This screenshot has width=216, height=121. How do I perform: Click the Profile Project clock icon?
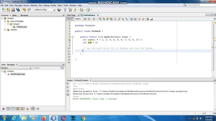point(88,10)
